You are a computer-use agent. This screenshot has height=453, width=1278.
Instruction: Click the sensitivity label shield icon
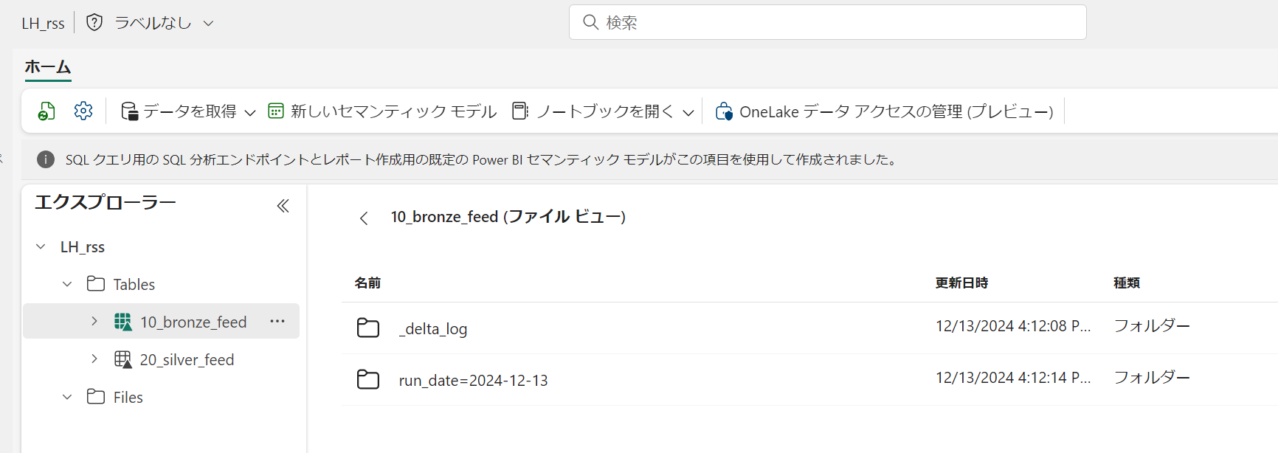pyautogui.click(x=94, y=23)
